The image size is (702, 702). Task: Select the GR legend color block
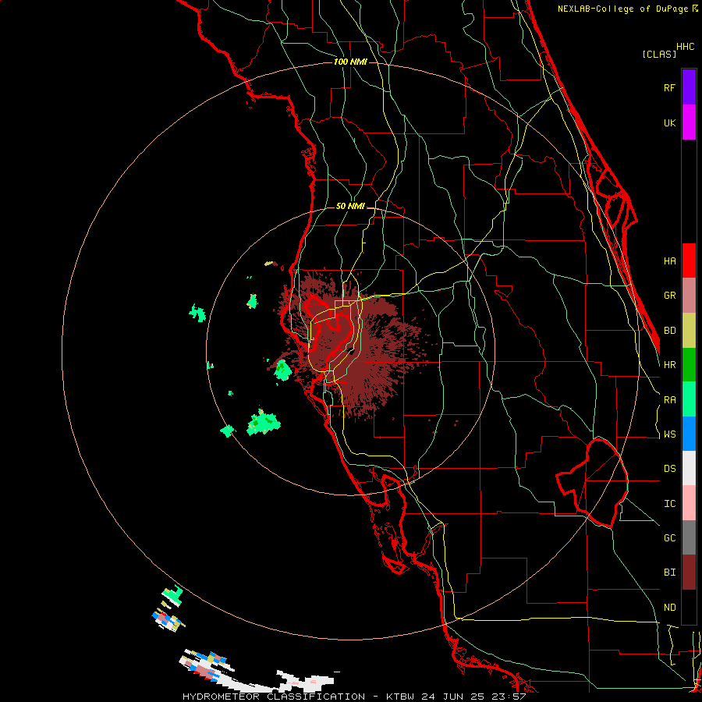[689, 295]
